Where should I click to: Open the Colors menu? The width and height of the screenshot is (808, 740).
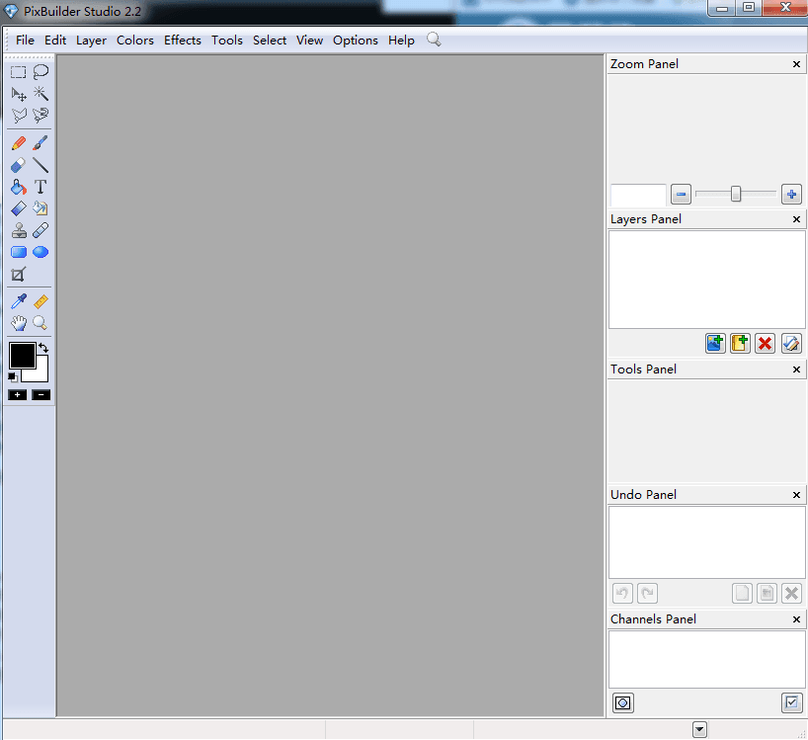[x=134, y=41]
